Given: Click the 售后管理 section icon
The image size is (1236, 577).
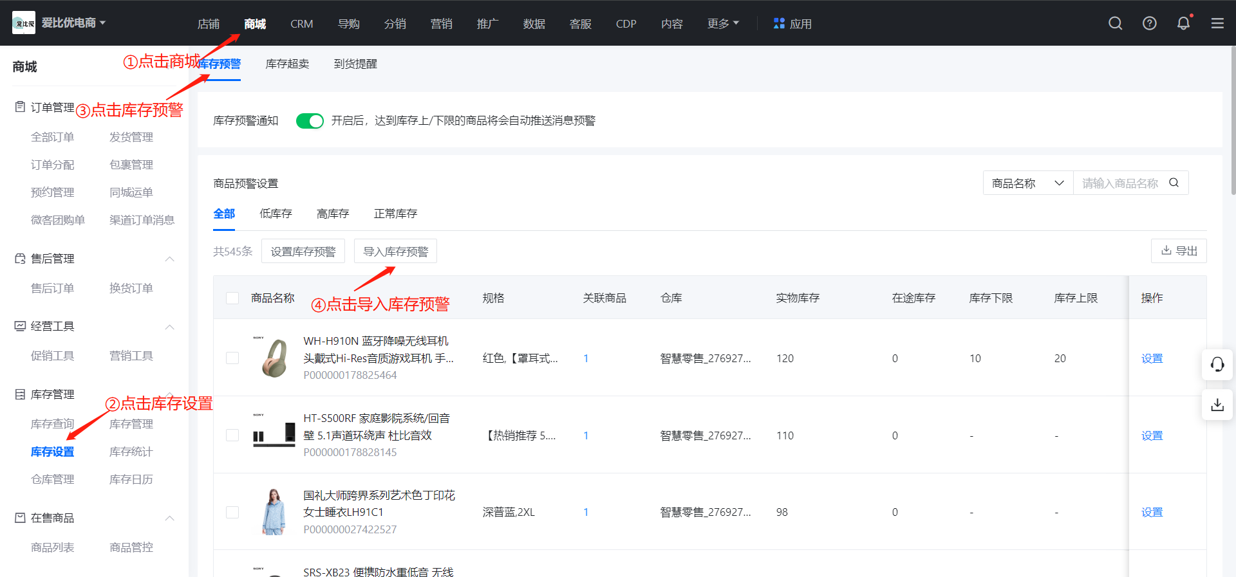Looking at the screenshot, I should (20, 259).
